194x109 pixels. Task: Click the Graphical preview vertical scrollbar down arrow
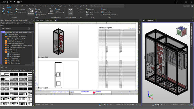33,105
